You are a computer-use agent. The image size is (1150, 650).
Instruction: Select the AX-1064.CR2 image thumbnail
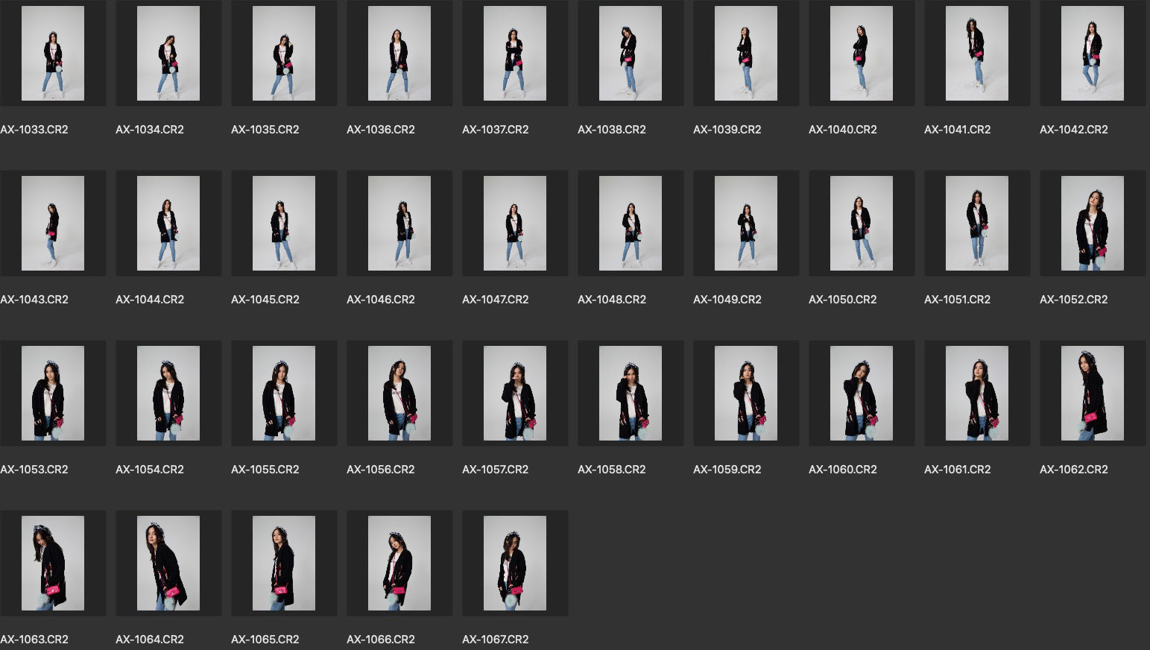(168, 564)
